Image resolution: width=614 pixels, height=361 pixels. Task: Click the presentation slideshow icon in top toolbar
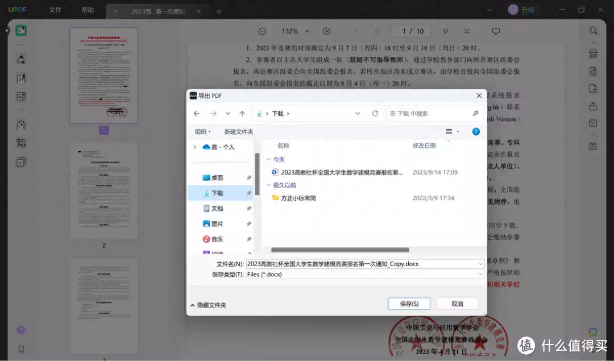pos(496,31)
